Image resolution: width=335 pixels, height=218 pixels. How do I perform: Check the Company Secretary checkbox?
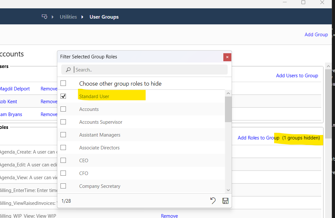point(63,186)
